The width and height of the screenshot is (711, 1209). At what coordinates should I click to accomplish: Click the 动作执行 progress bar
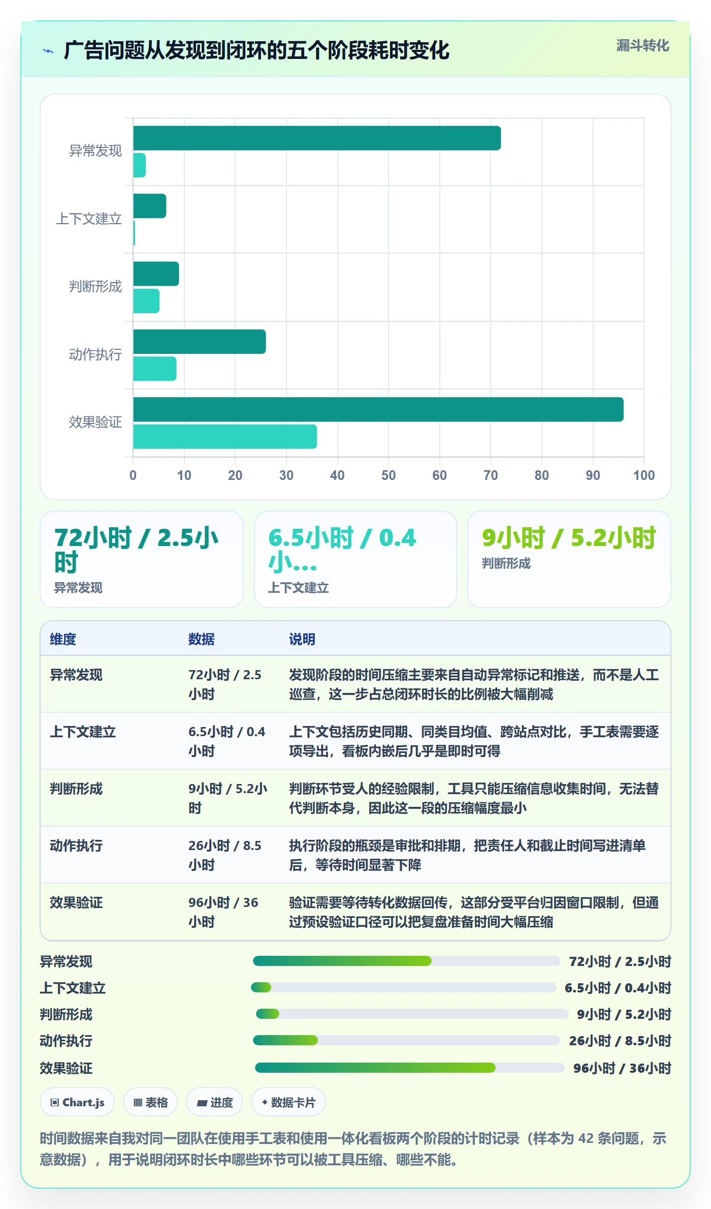tap(406, 1040)
